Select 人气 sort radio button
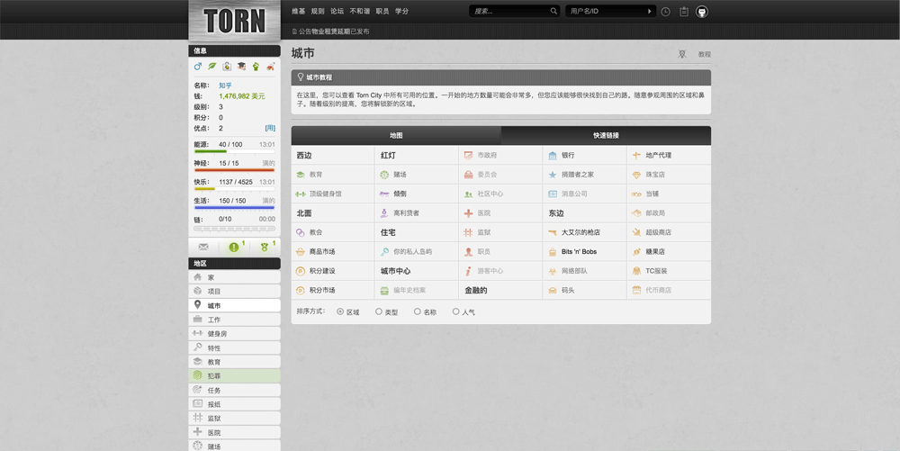 [x=455, y=311]
